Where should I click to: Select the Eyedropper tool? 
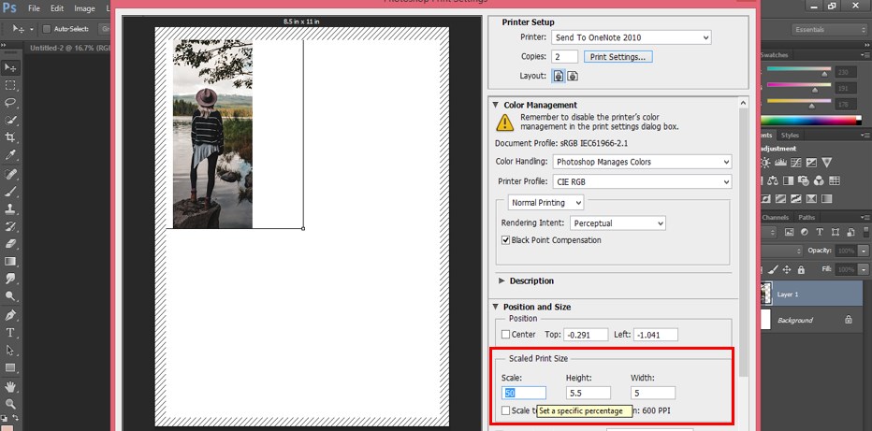[x=10, y=155]
